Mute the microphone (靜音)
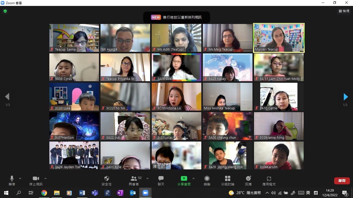 (x=12, y=179)
